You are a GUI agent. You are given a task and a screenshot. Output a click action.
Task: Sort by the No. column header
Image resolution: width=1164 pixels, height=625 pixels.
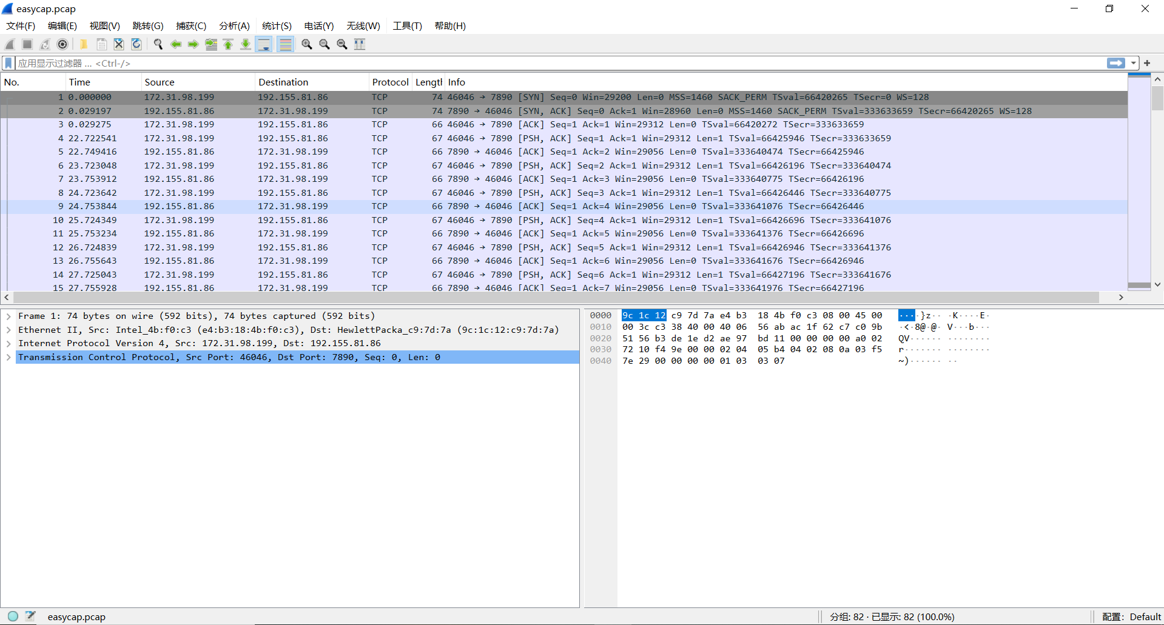[x=33, y=82]
